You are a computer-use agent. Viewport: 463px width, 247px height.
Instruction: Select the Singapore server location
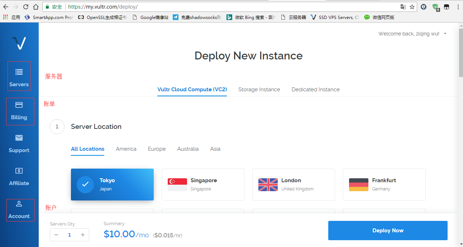tap(203, 184)
